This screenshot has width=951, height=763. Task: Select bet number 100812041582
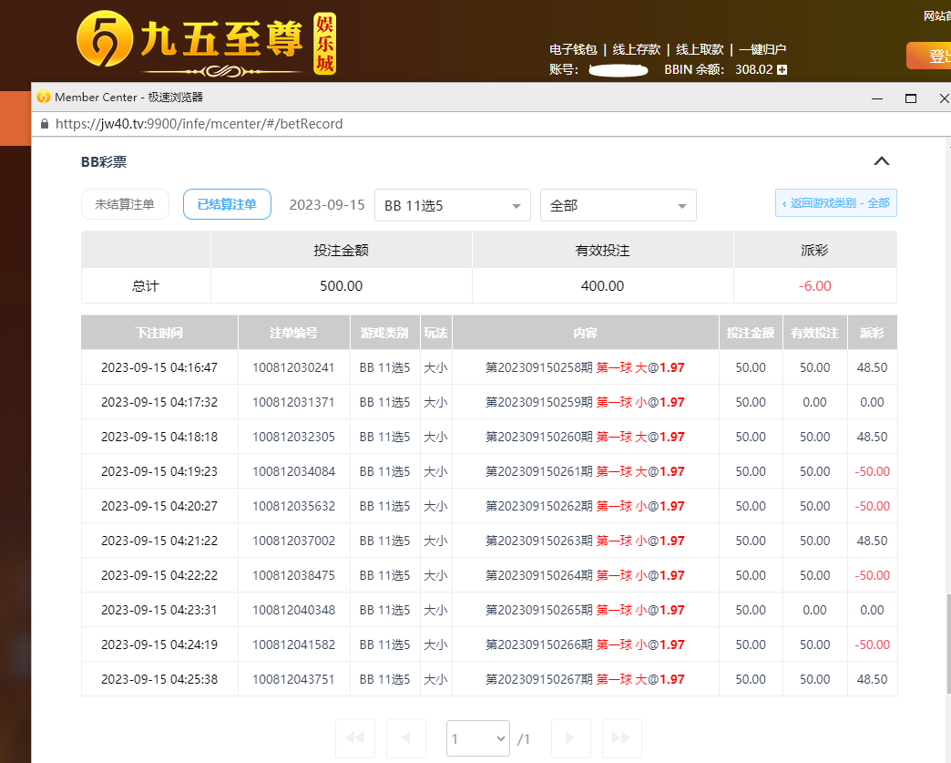click(x=293, y=644)
